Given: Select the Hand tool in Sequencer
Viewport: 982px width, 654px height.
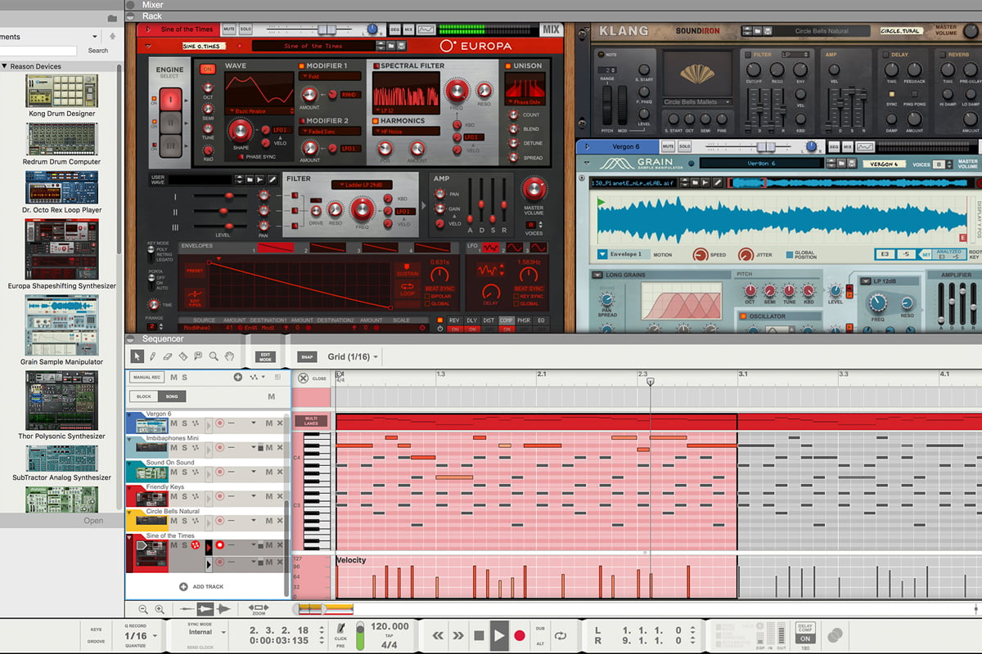Looking at the screenshot, I should [x=230, y=356].
